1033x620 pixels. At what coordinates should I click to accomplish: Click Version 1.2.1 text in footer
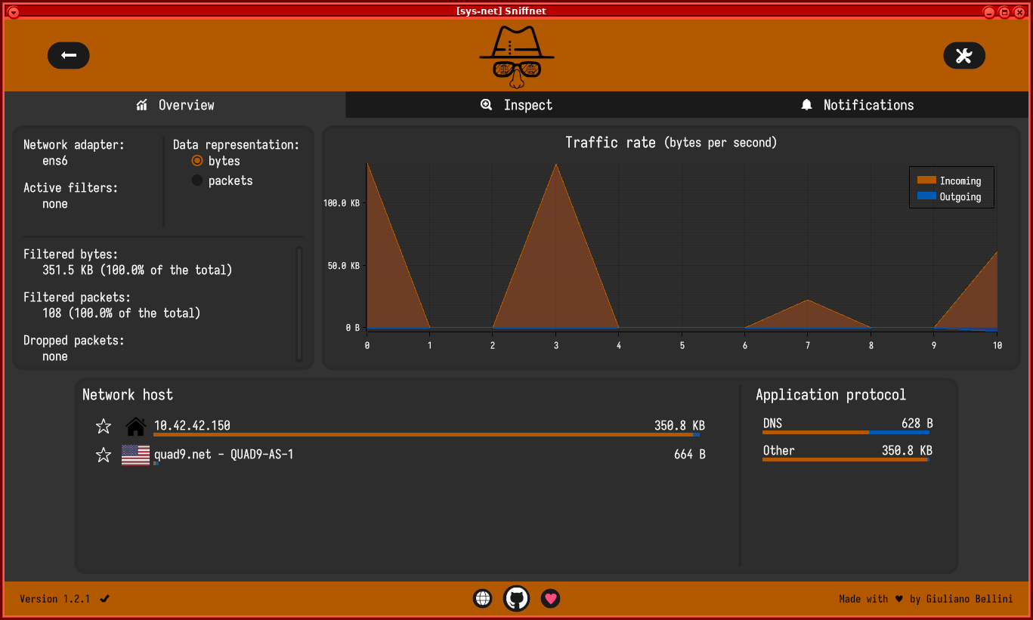(55, 599)
